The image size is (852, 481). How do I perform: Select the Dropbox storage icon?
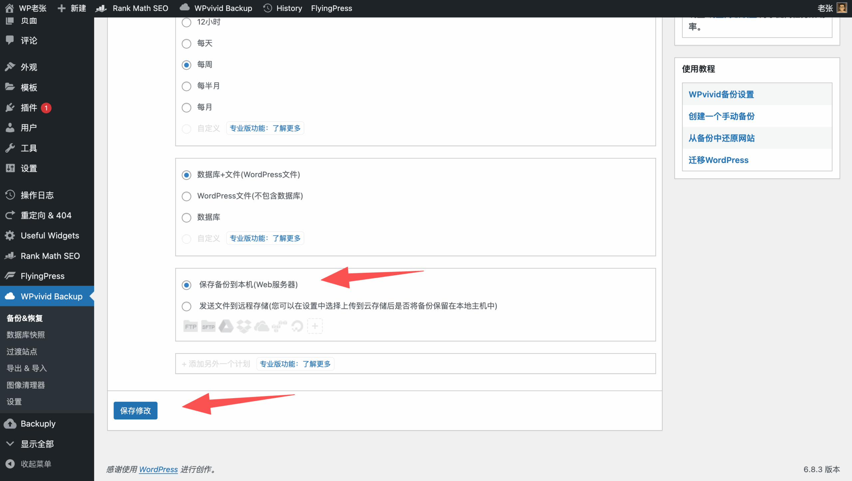[x=244, y=326]
